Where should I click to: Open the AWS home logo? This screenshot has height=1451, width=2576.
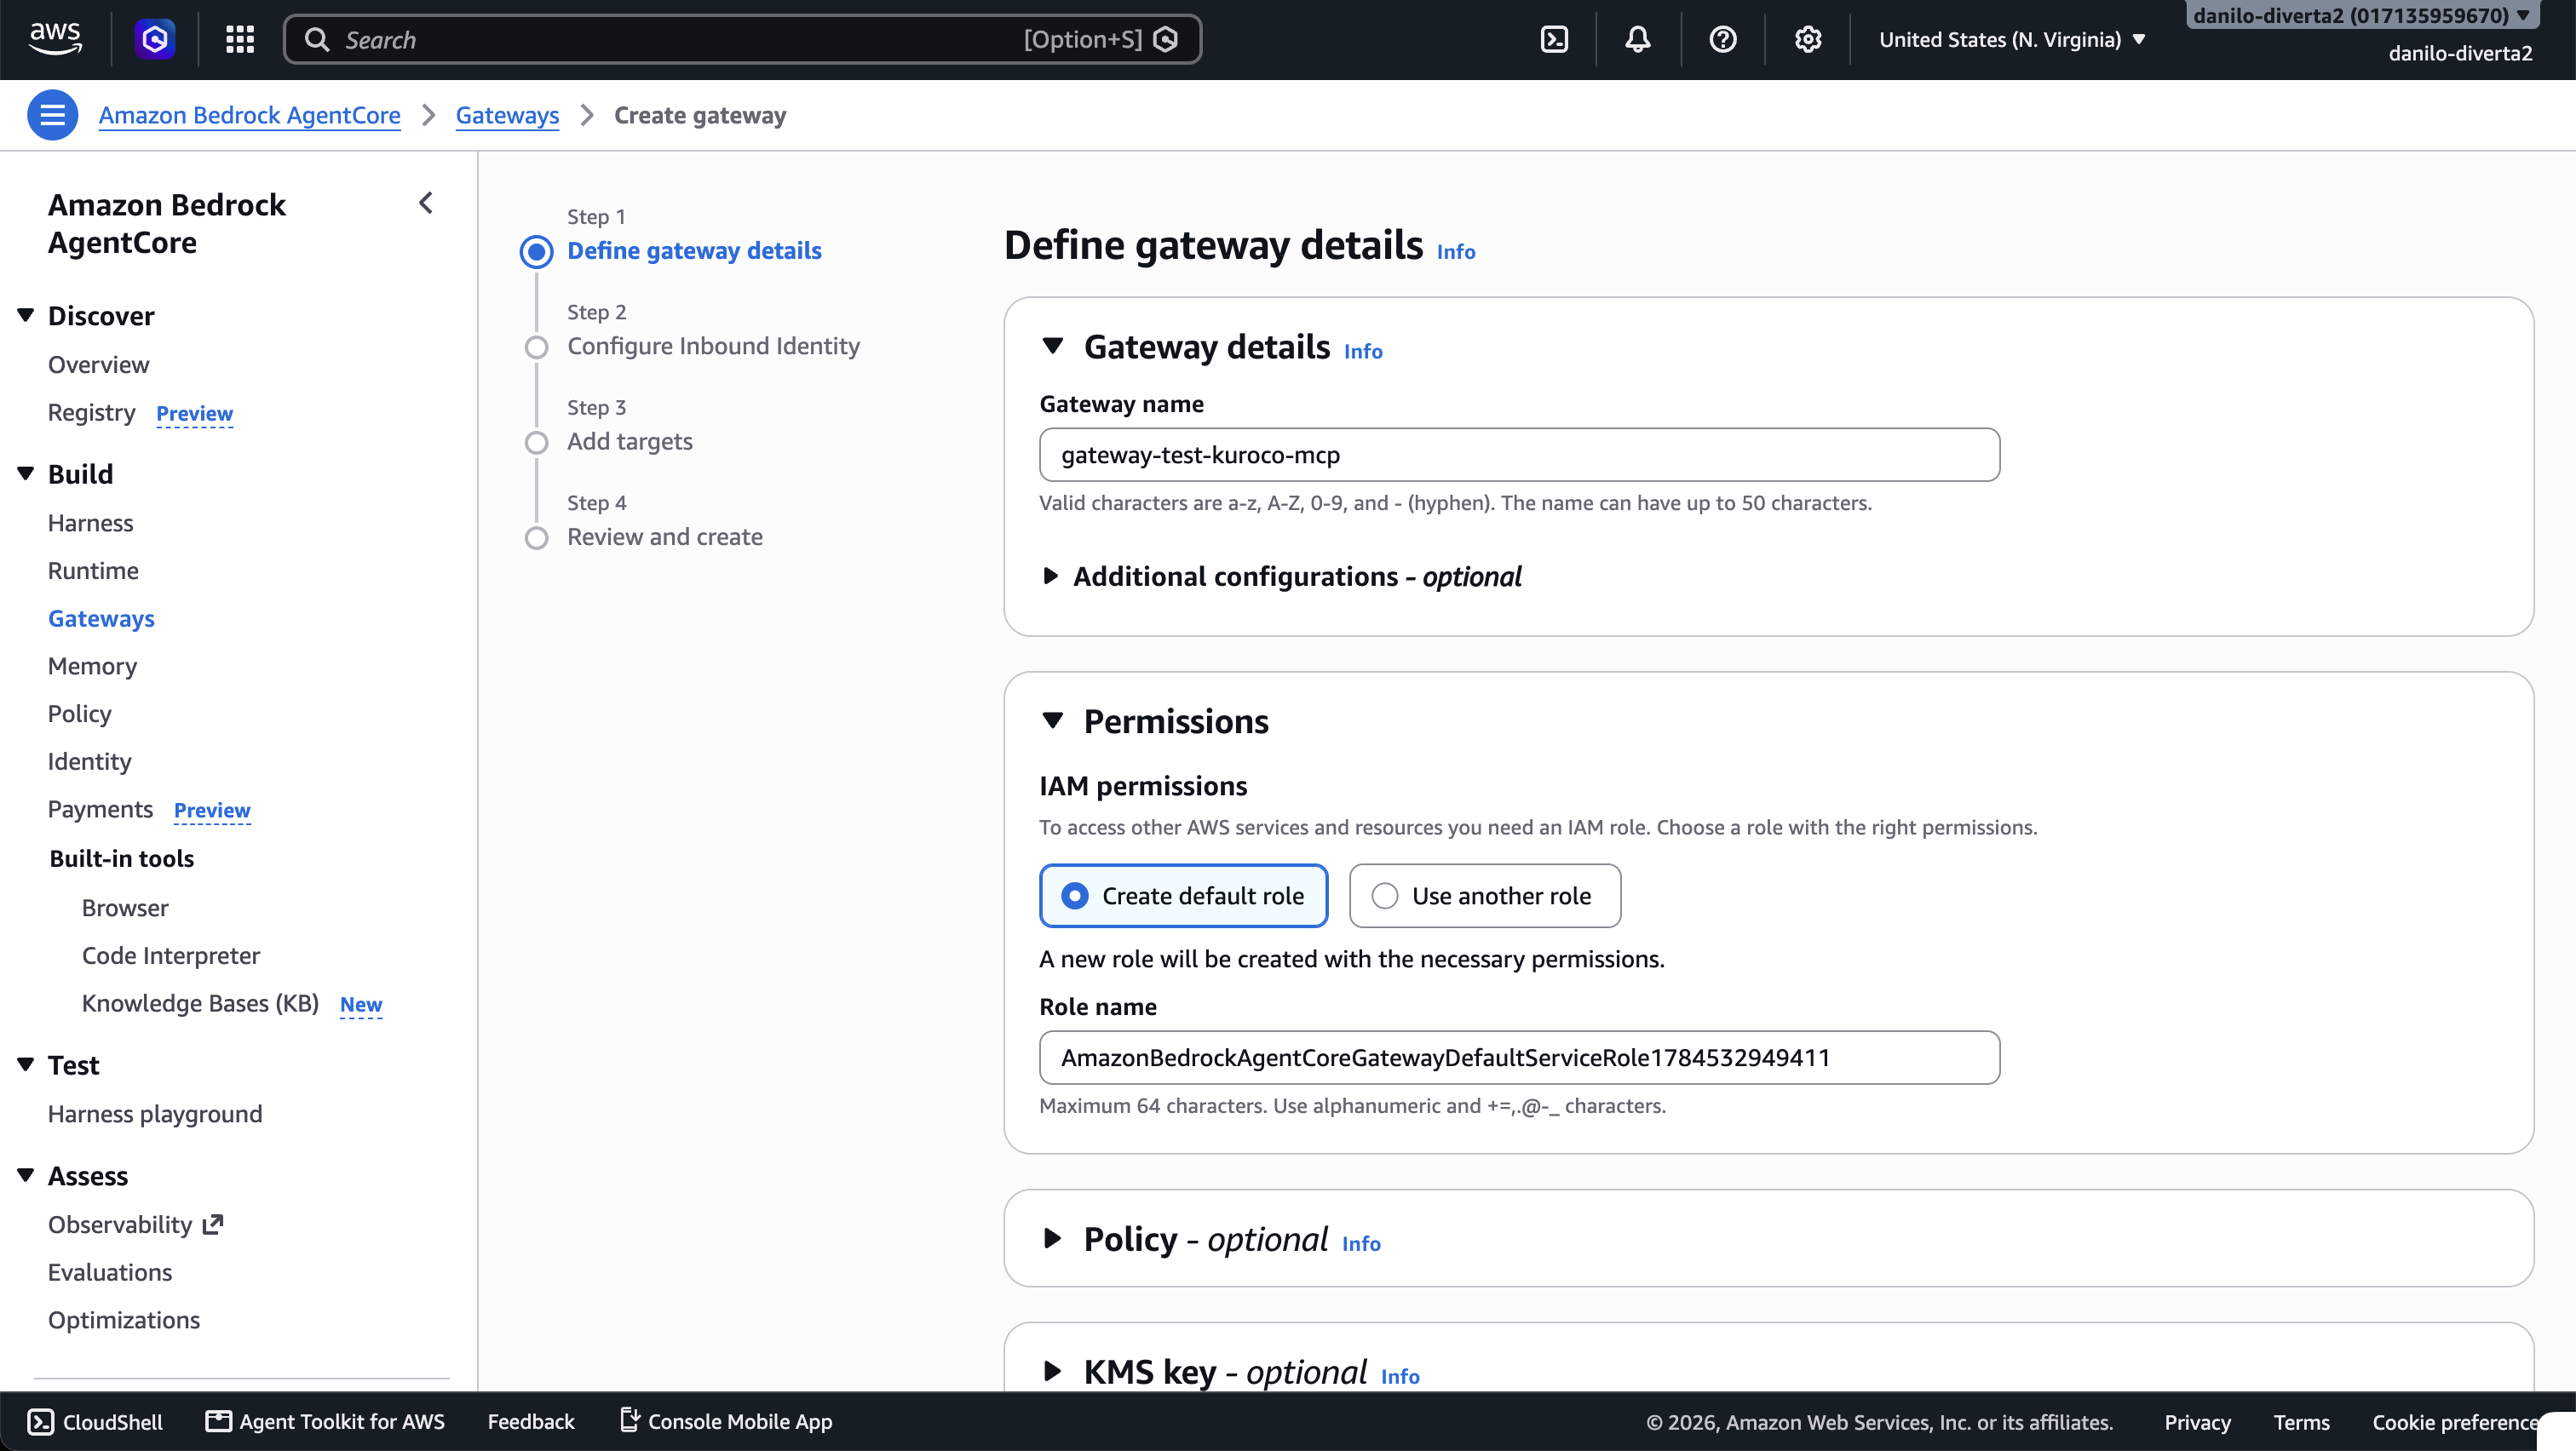pos(55,39)
